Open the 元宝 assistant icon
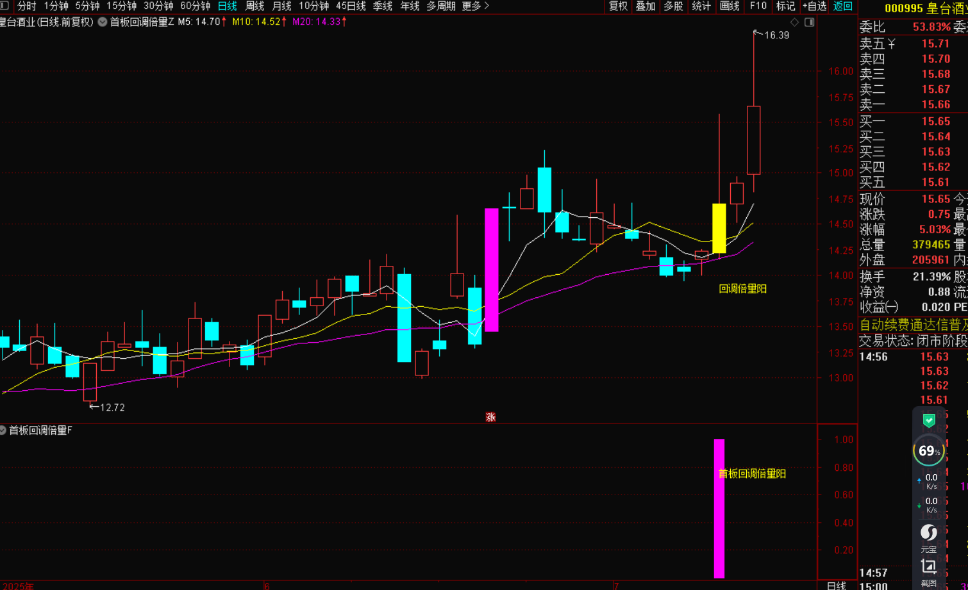This screenshot has width=968, height=590. [928, 537]
